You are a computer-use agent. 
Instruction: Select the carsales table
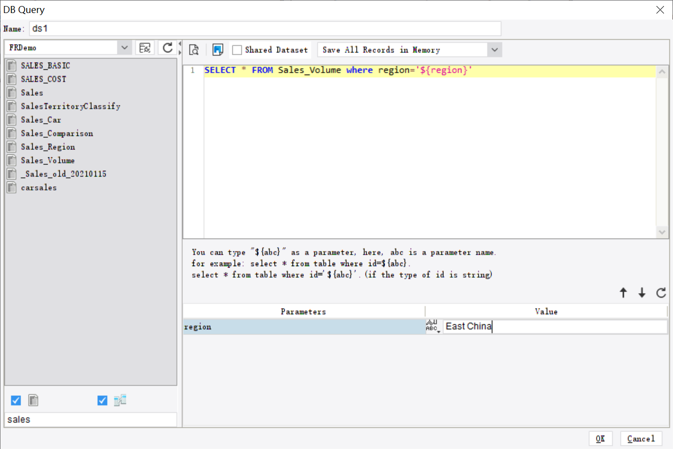coord(39,187)
